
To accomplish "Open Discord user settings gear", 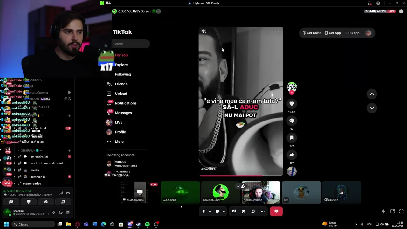I will point(68,212).
